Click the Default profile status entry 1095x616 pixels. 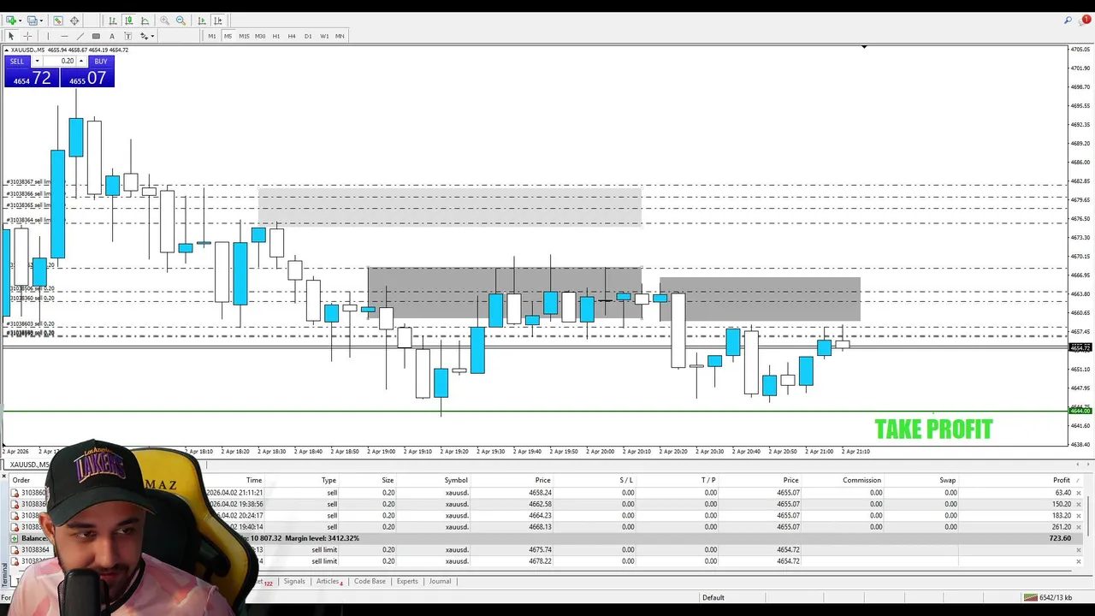click(713, 597)
